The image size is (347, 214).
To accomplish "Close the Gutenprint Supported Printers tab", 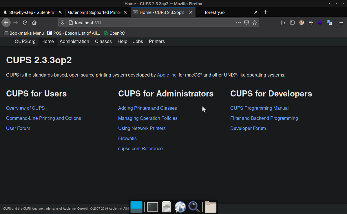I will (125, 12).
